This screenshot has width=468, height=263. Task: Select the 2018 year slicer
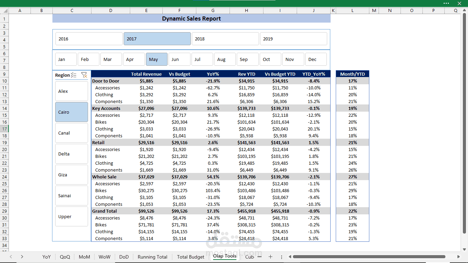[225, 39]
